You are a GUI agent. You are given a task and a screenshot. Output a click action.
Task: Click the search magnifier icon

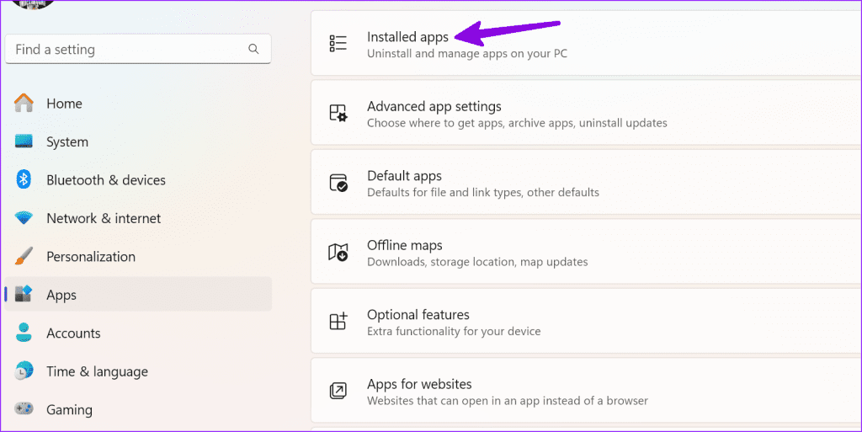pos(253,50)
